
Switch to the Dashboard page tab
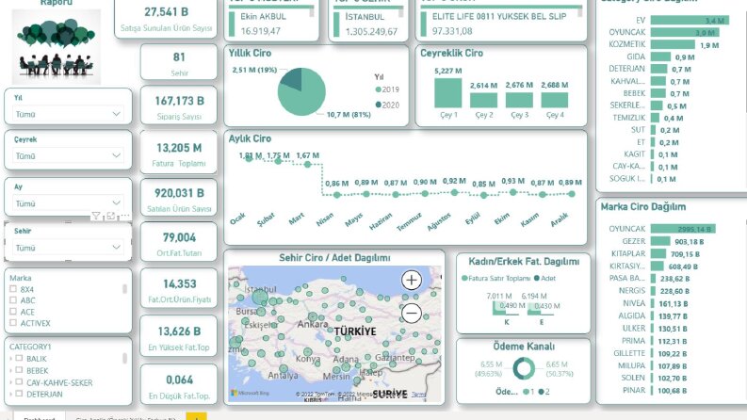coord(40,417)
